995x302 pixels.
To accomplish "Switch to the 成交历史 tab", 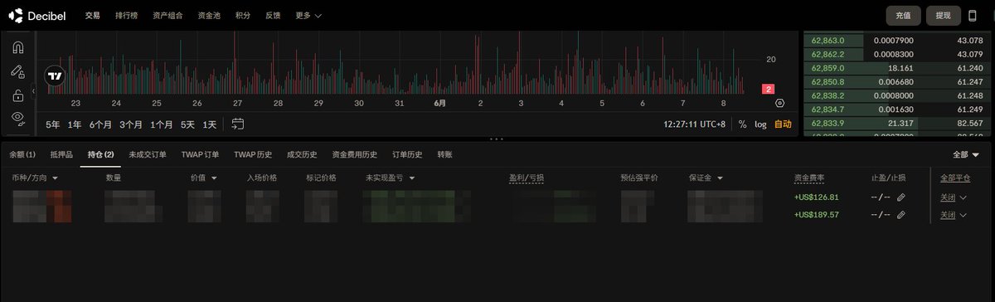I will point(302,154).
